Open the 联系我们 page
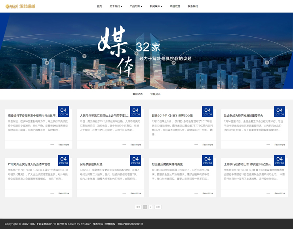Screen dimensions: 293x229 tap(193, 6)
